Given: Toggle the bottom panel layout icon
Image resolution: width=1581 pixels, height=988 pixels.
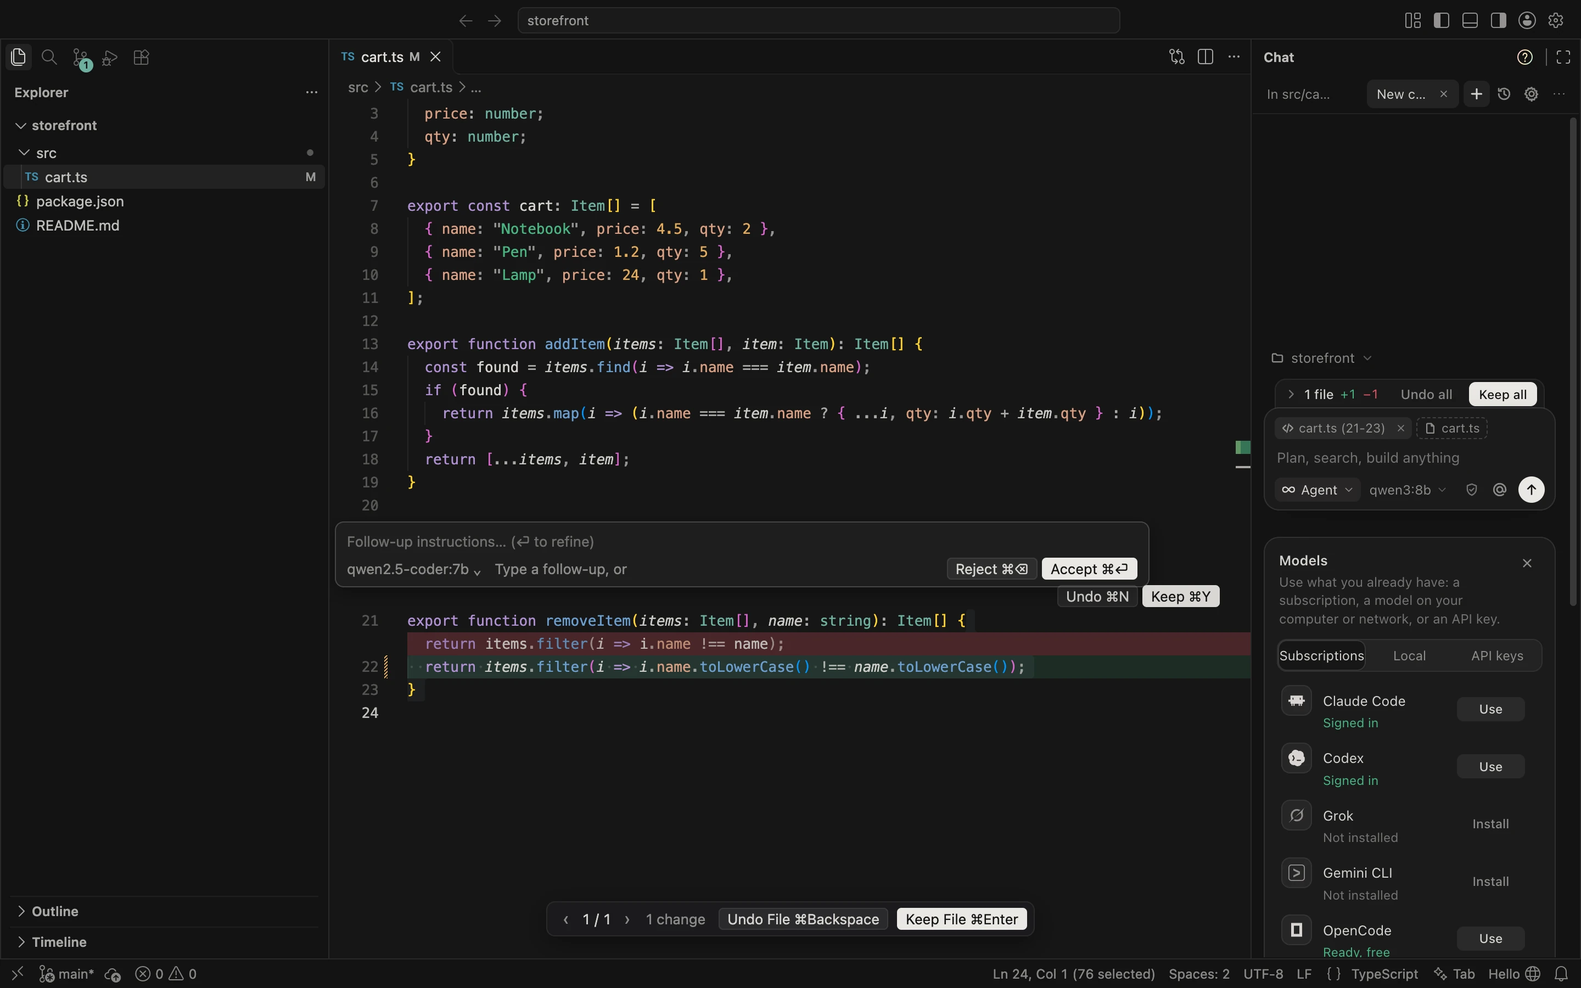Looking at the screenshot, I should [x=1470, y=20].
